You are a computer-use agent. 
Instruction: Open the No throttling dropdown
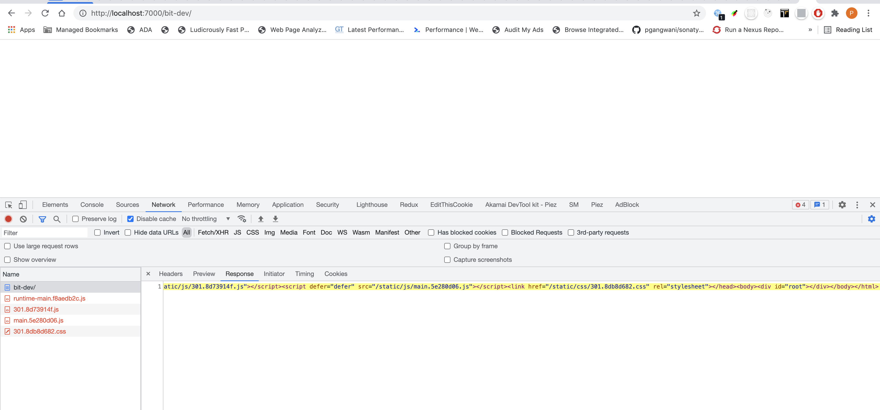[206, 219]
